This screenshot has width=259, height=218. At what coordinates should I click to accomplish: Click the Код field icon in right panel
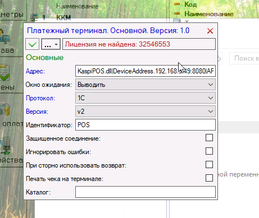coord(177,4)
